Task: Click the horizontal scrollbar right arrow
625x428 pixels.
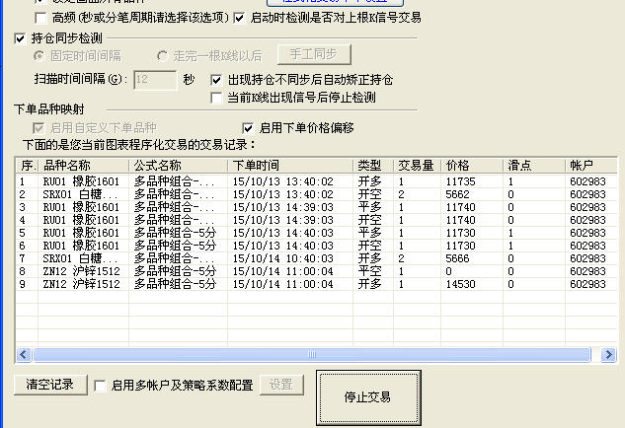Action: pos(610,354)
